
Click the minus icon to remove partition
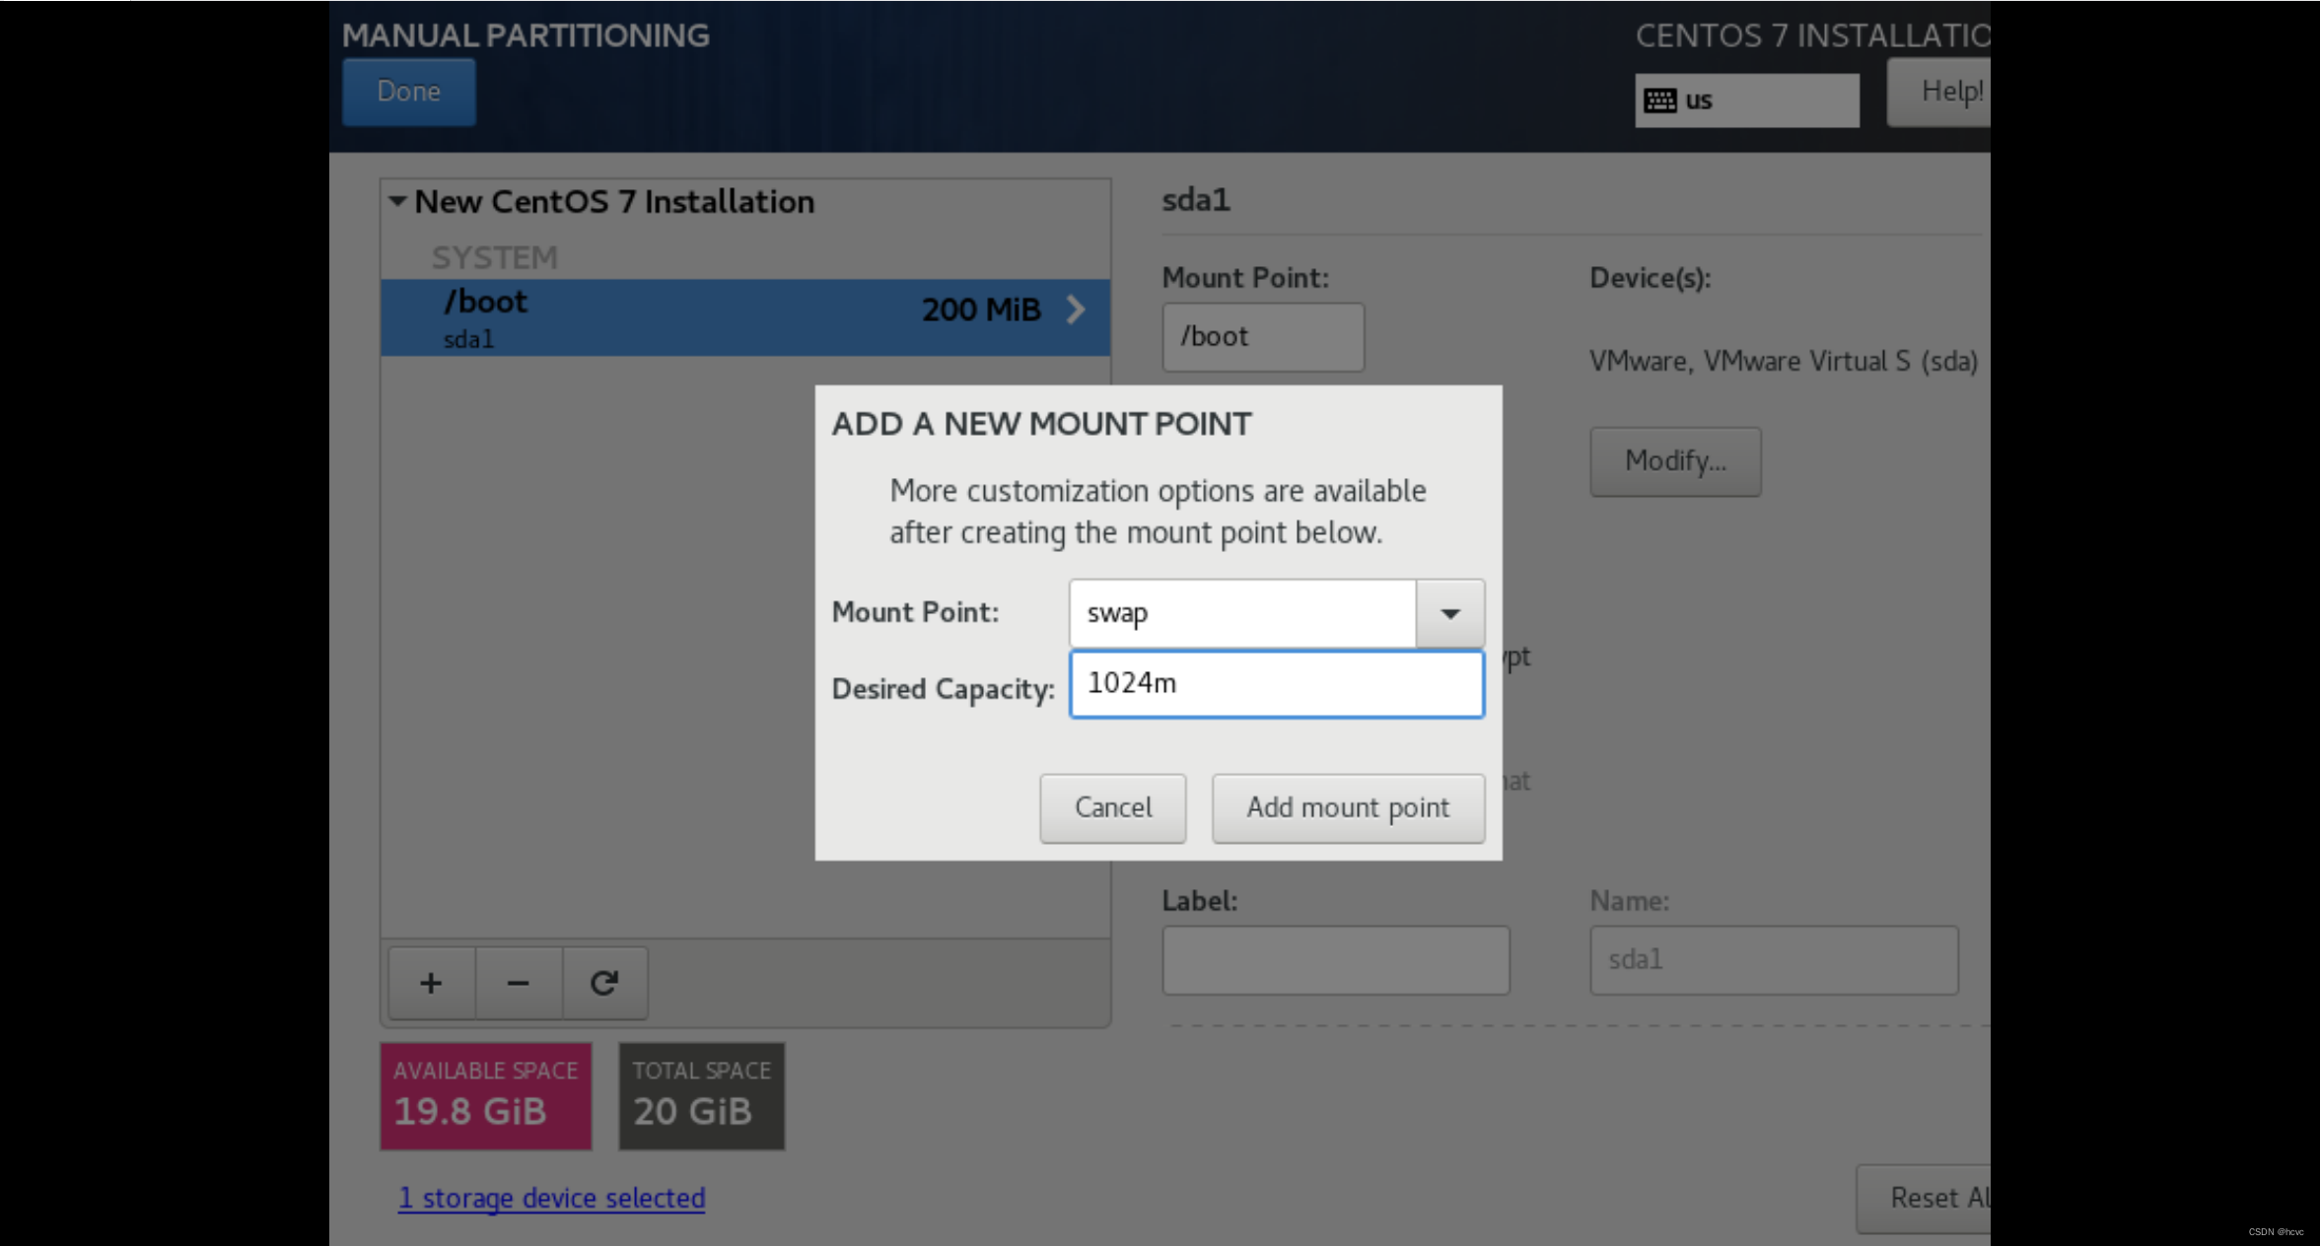[518, 983]
